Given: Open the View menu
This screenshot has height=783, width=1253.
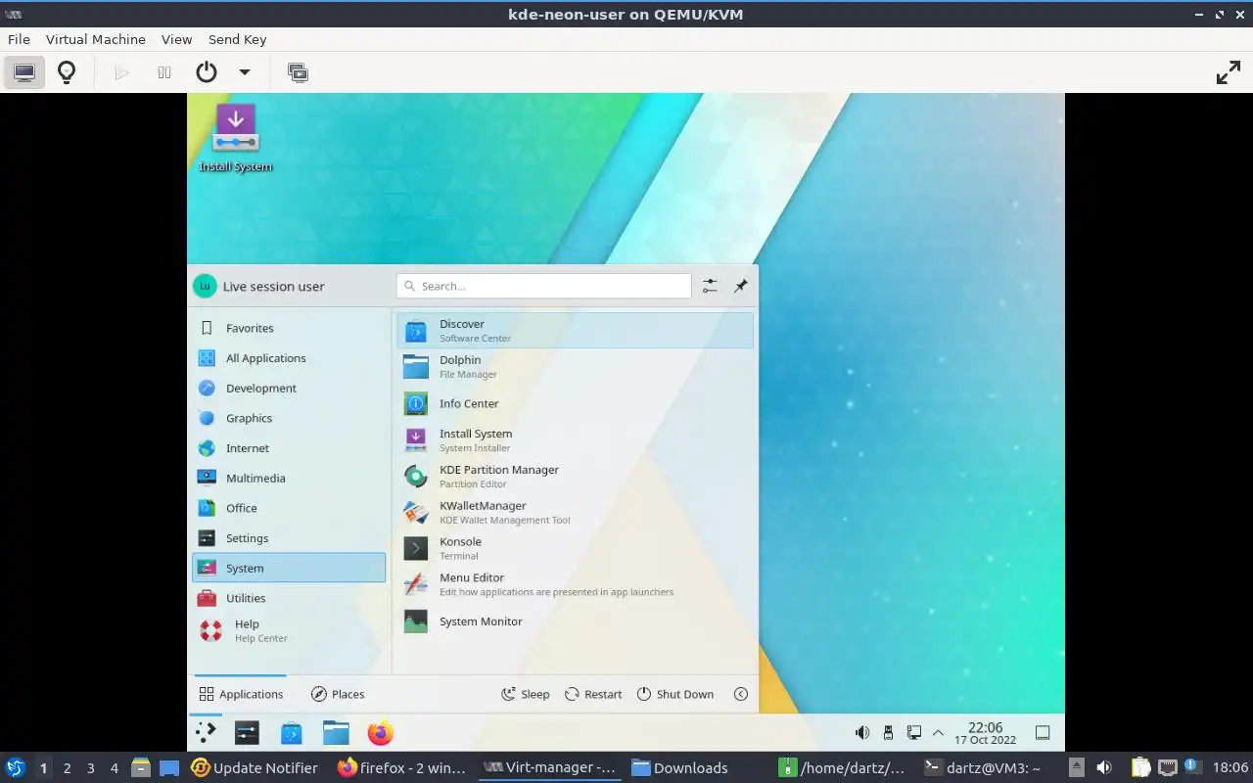Looking at the screenshot, I should point(177,39).
